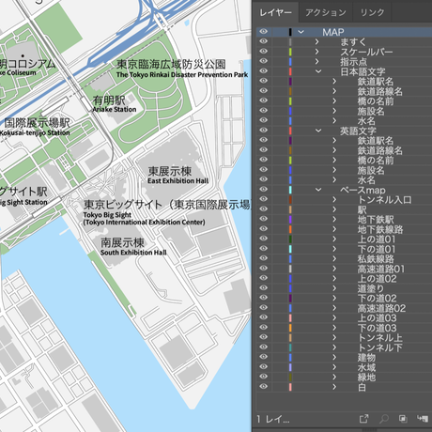Viewport: 432px width, 432px height.
Task: Click the green color chip of スケールバー
Action: (x=290, y=52)
